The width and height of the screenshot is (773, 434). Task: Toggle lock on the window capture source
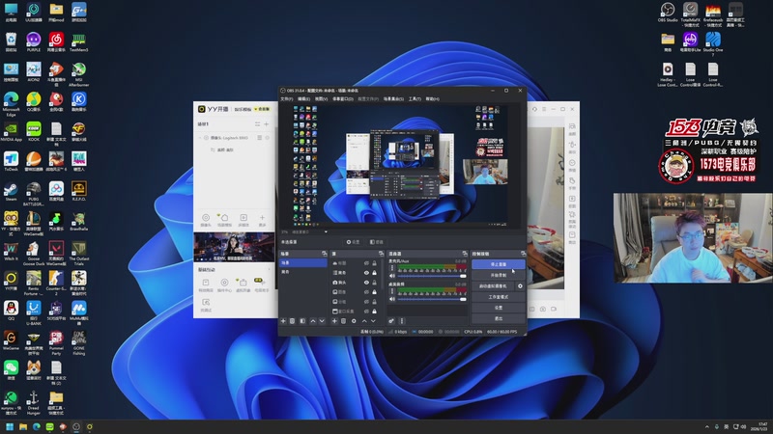pos(374,312)
